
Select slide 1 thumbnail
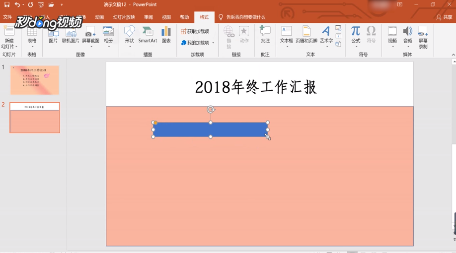tap(35, 80)
